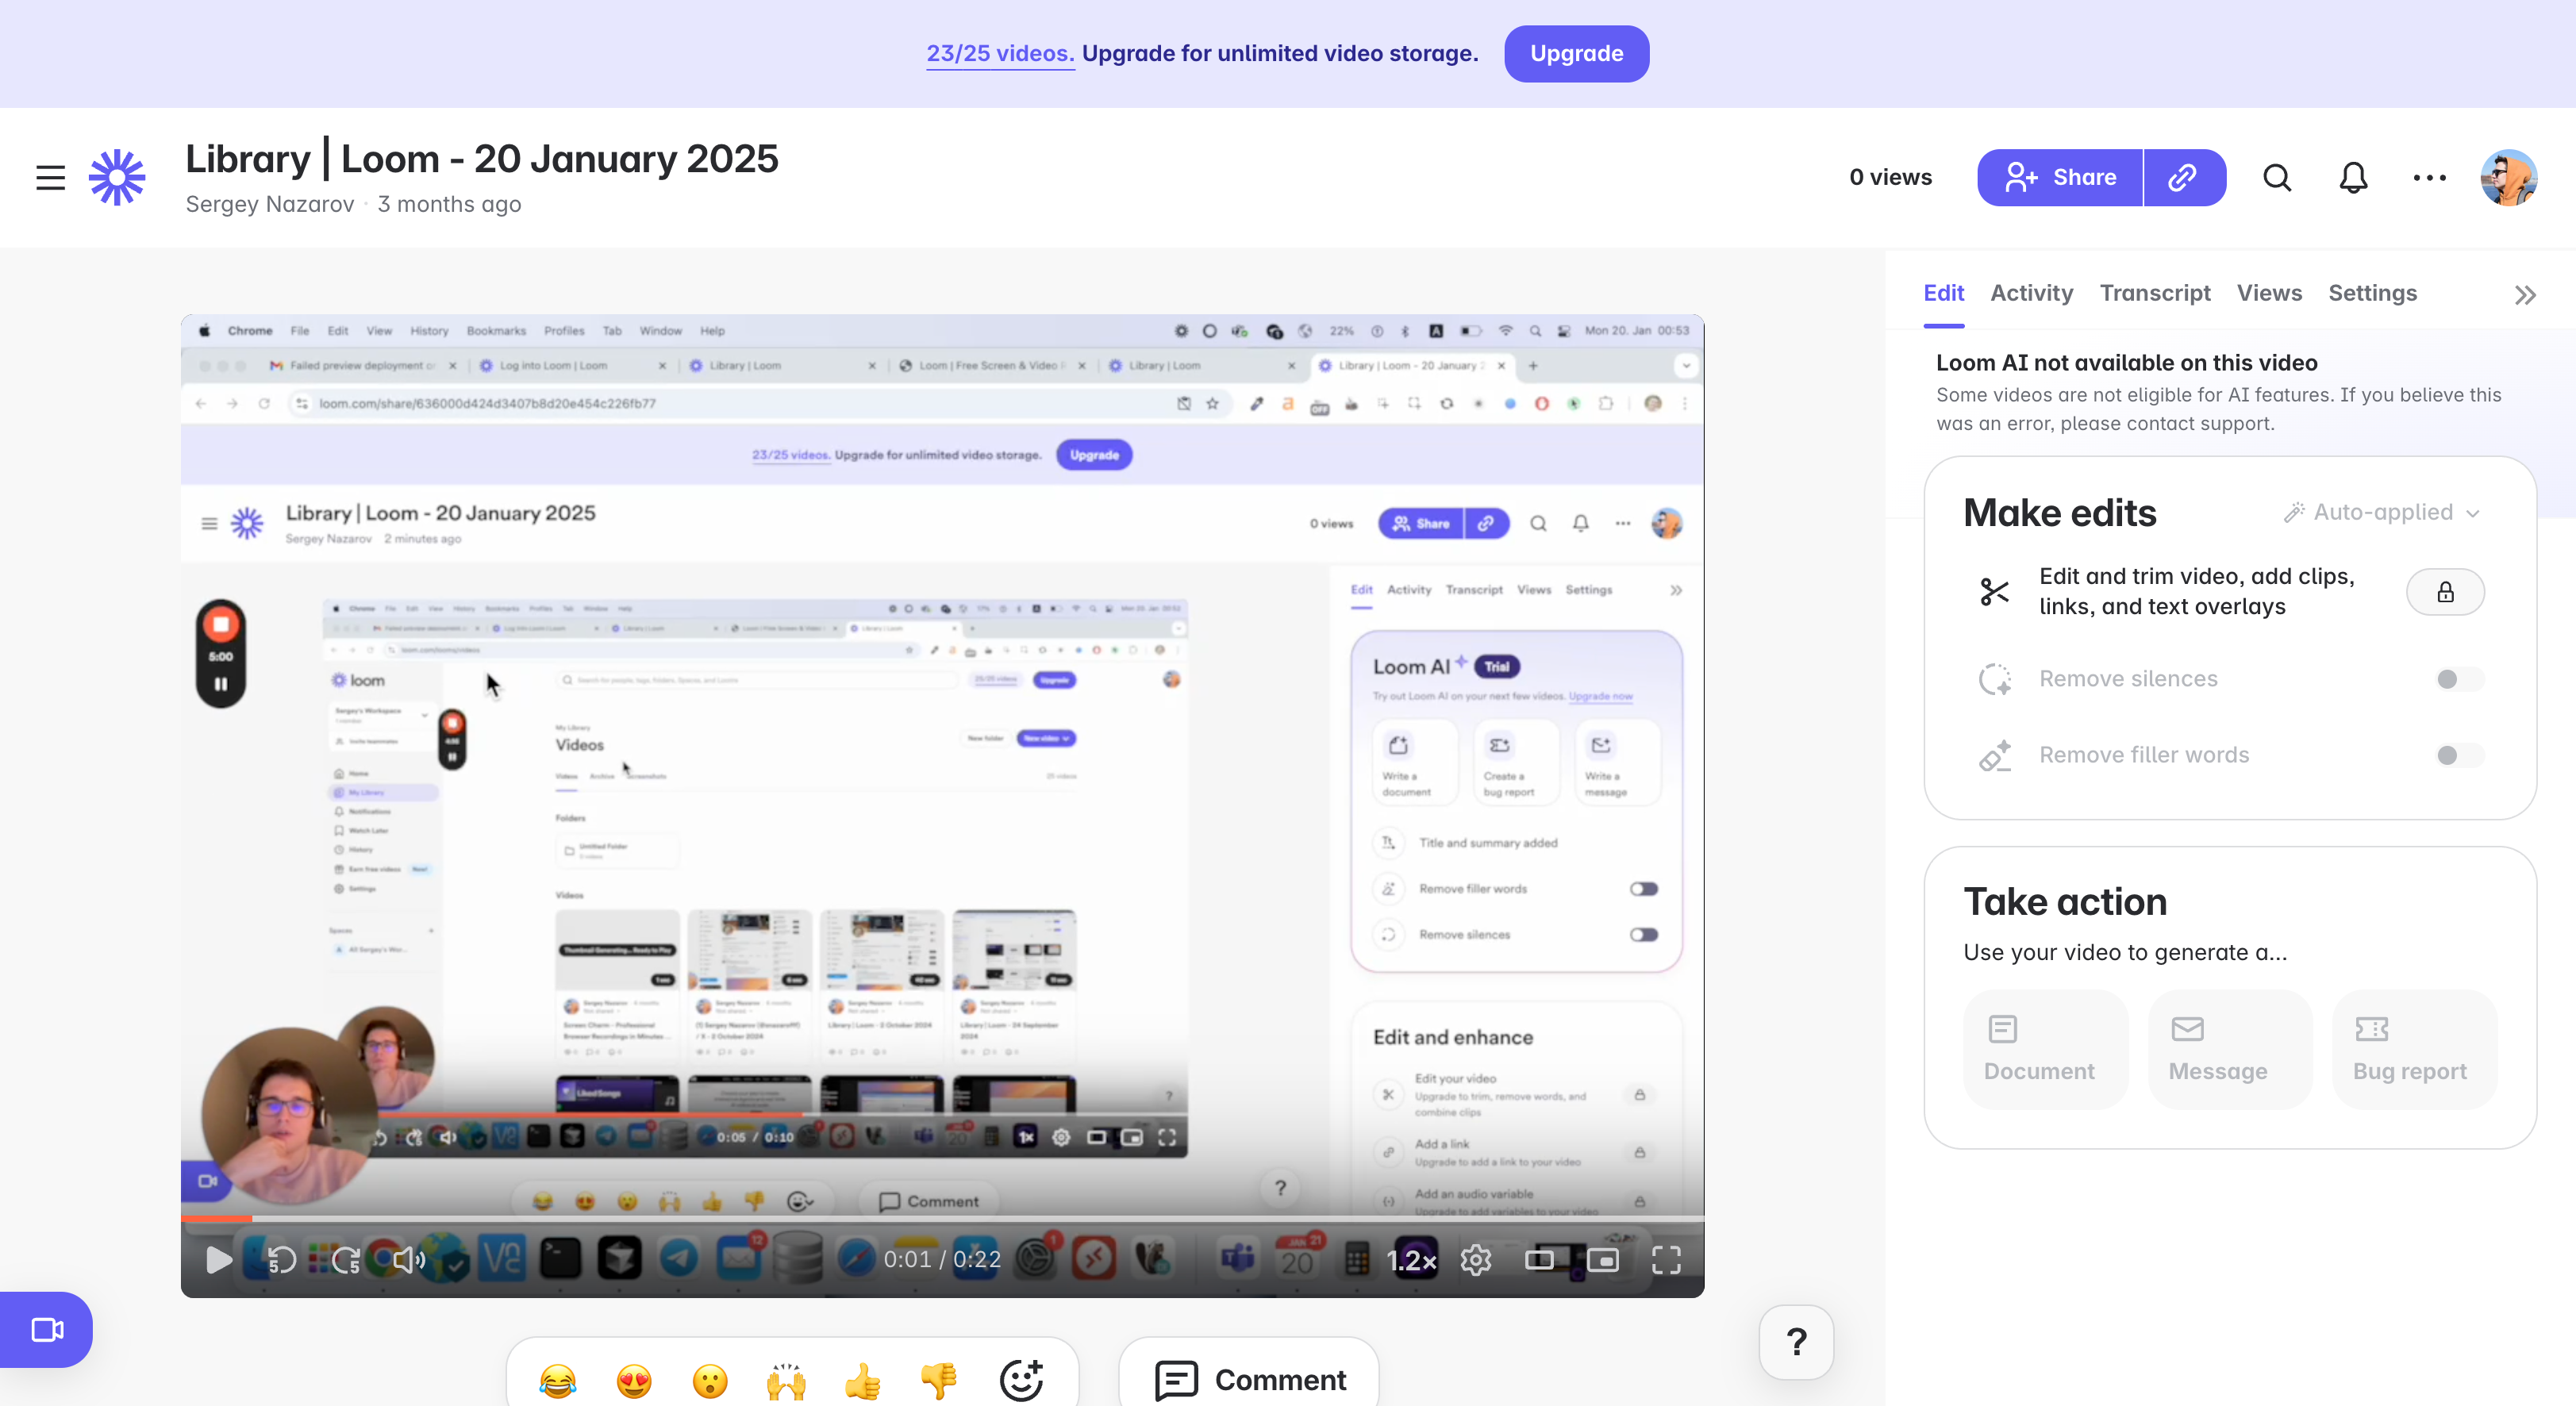
Task: Toggle Remove filler words switch
Action: 2459,755
